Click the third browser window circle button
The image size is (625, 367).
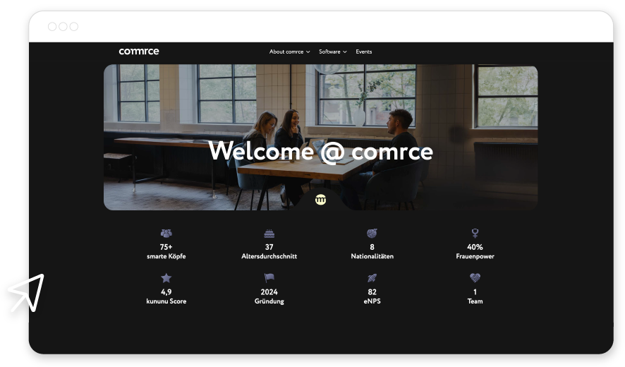click(x=74, y=26)
